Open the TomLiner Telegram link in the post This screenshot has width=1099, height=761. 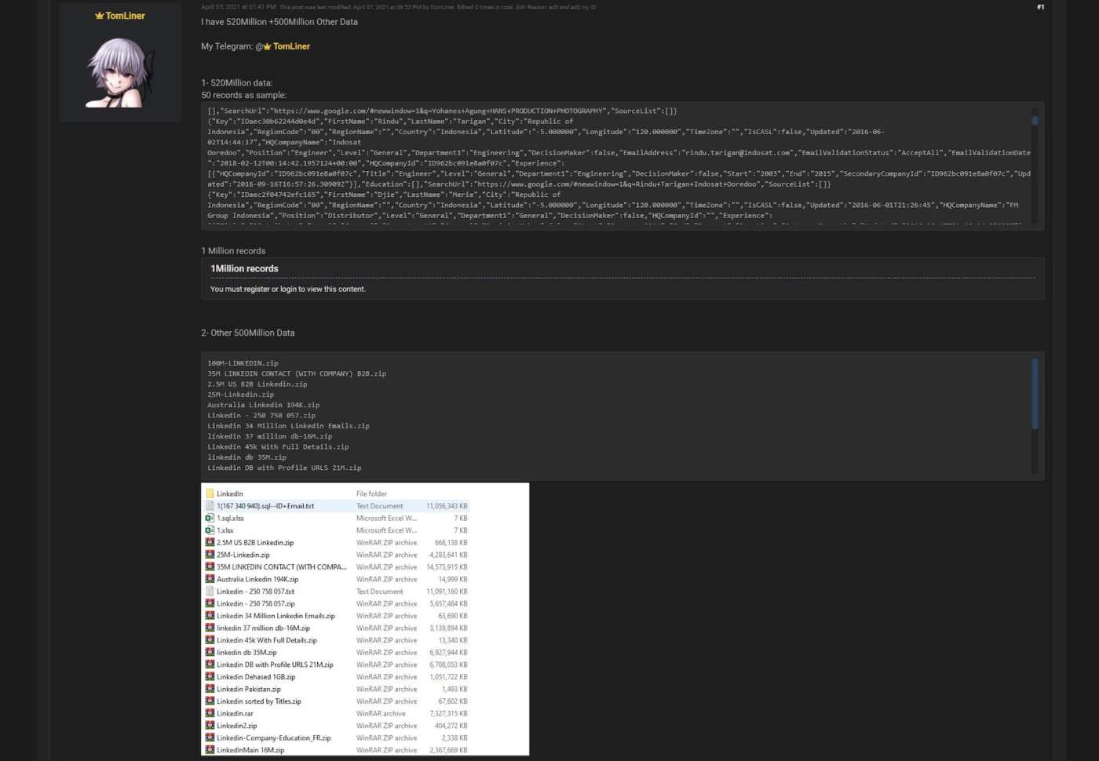(x=291, y=46)
